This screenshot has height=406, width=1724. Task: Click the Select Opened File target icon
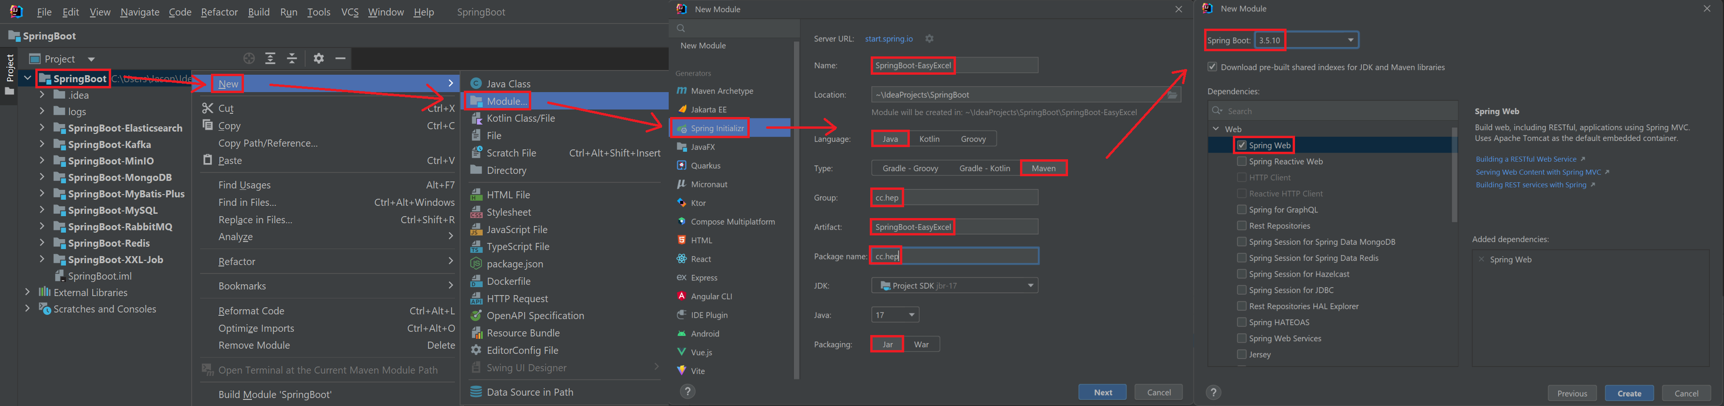tap(249, 59)
